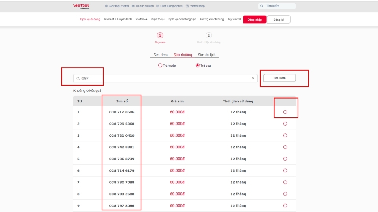Click the 12 tháng value in row 5

[x=238, y=159]
